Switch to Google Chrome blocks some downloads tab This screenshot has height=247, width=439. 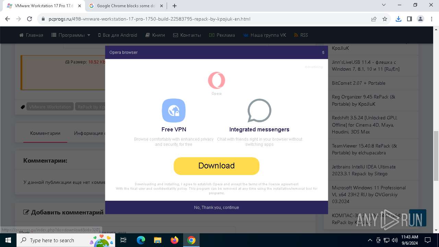click(126, 6)
